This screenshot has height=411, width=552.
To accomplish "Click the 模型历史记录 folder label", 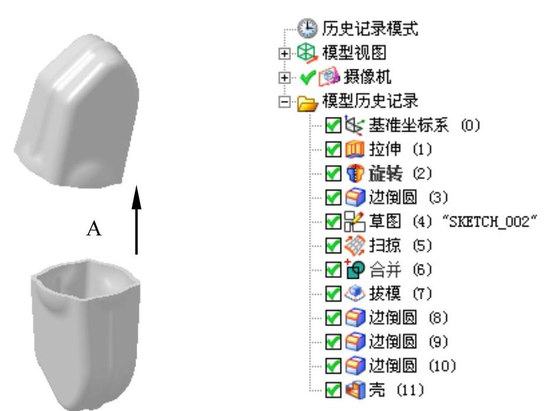I will tap(370, 101).
